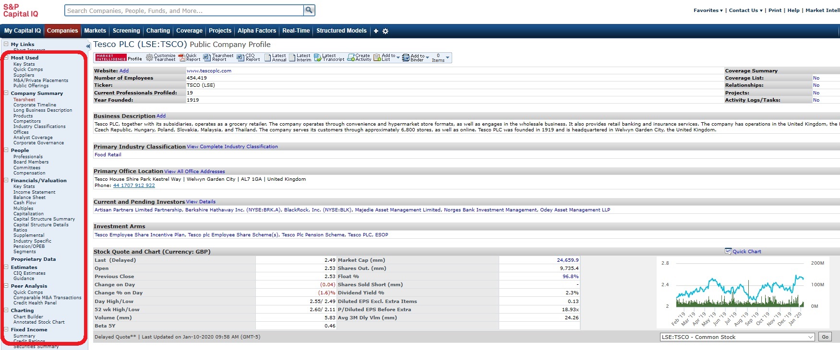Open the Add to List dropdown
Image resolution: width=840 pixels, height=350 pixels.
(398, 58)
